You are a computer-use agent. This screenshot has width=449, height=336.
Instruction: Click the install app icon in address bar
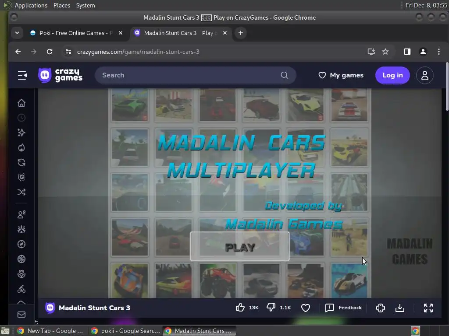pyautogui.click(x=371, y=52)
